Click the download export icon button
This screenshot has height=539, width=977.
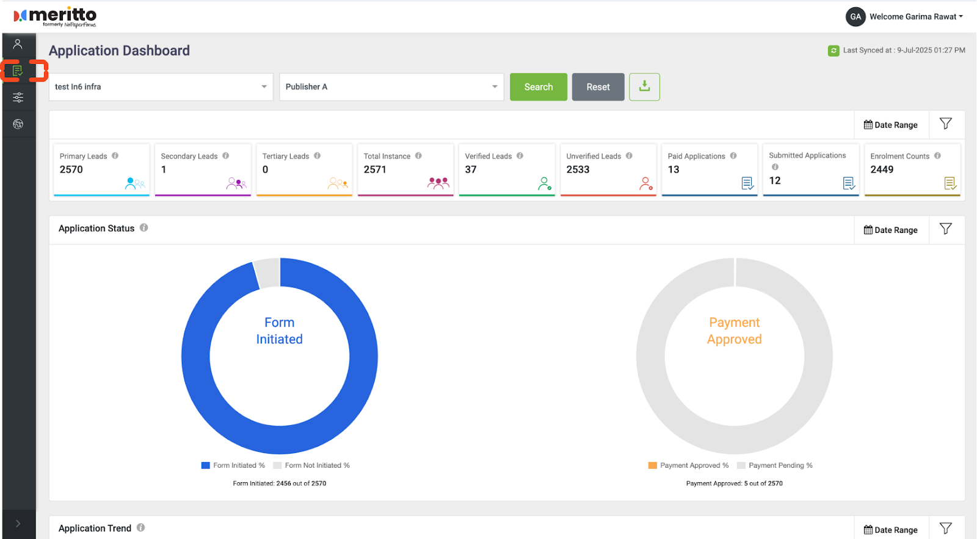[644, 87]
